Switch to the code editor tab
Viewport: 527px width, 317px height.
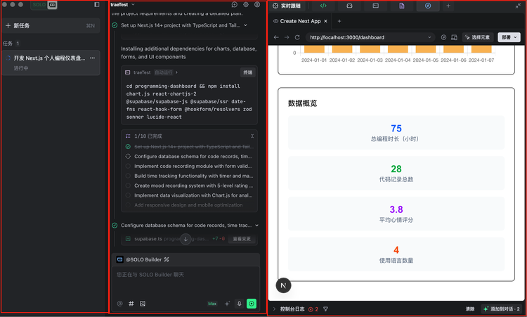(323, 6)
